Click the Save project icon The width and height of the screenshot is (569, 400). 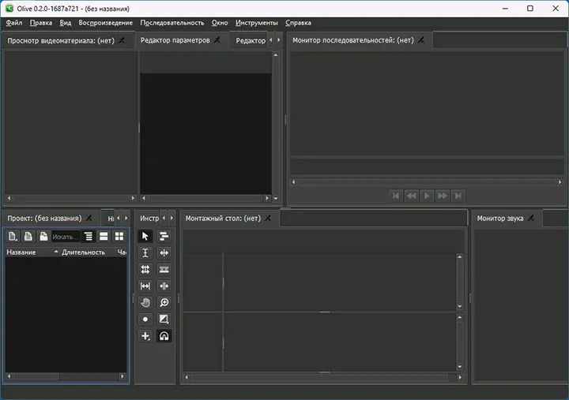click(43, 236)
